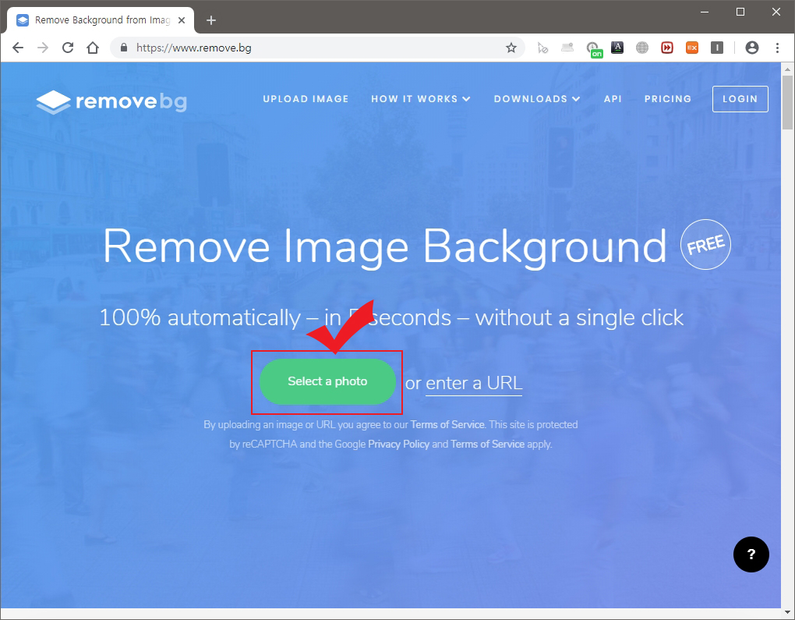
Task: Open the black help question-mark bubble
Action: tap(751, 554)
